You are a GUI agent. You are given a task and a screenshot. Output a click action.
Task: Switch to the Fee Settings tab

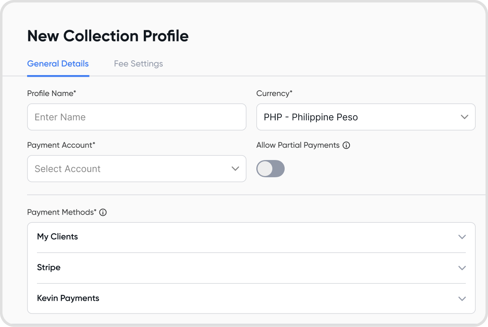[x=138, y=64]
